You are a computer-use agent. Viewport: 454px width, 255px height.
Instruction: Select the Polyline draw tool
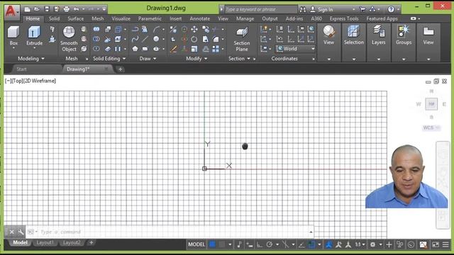135,29
